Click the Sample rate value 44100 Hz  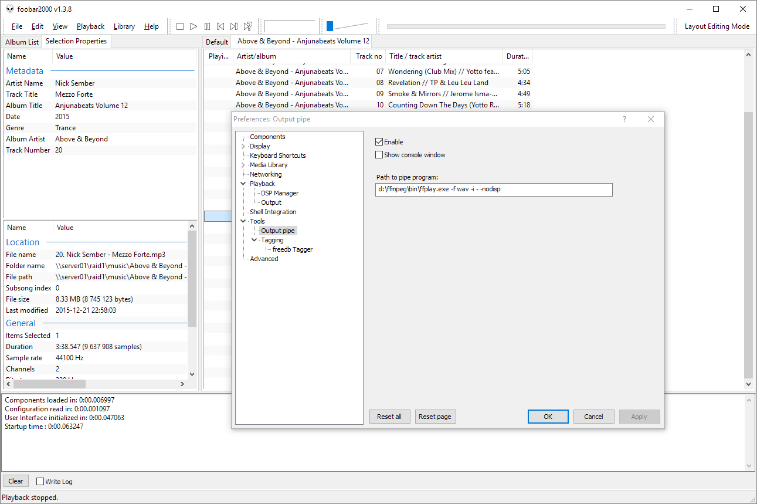(x=69, y=358)
